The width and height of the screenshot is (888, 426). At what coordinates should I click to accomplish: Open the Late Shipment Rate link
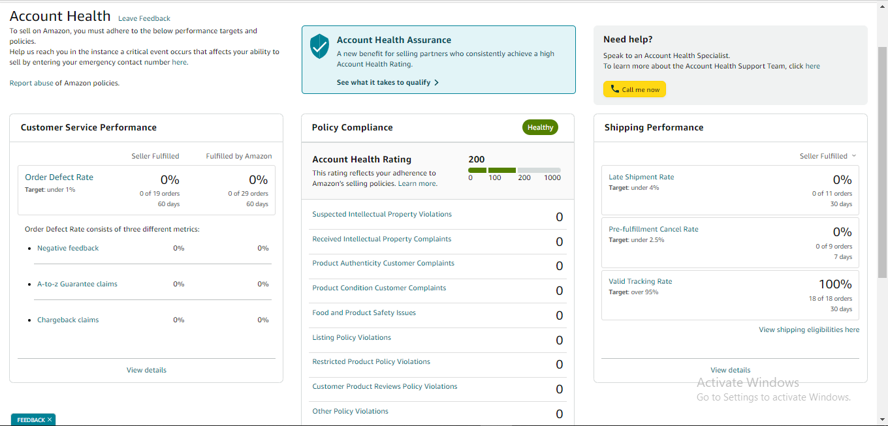(641, 177)
